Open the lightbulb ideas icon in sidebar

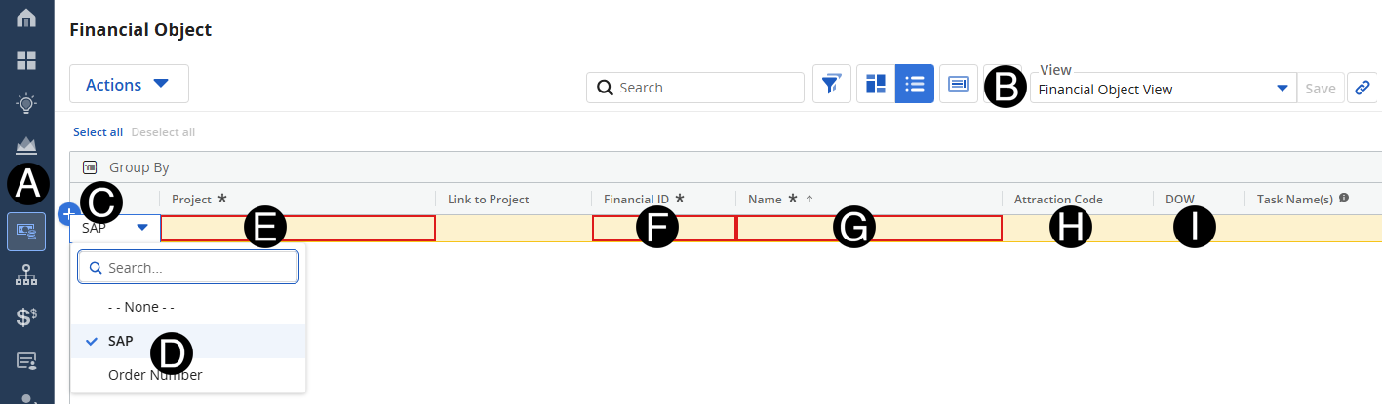[26, 103]
